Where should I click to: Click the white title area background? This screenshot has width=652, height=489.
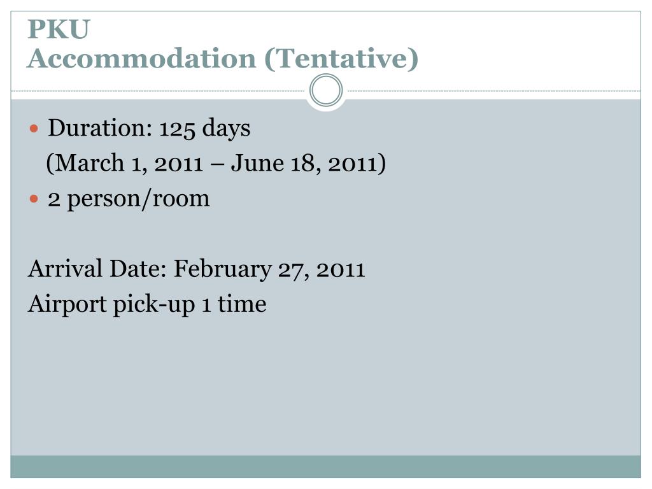point(528,46)
